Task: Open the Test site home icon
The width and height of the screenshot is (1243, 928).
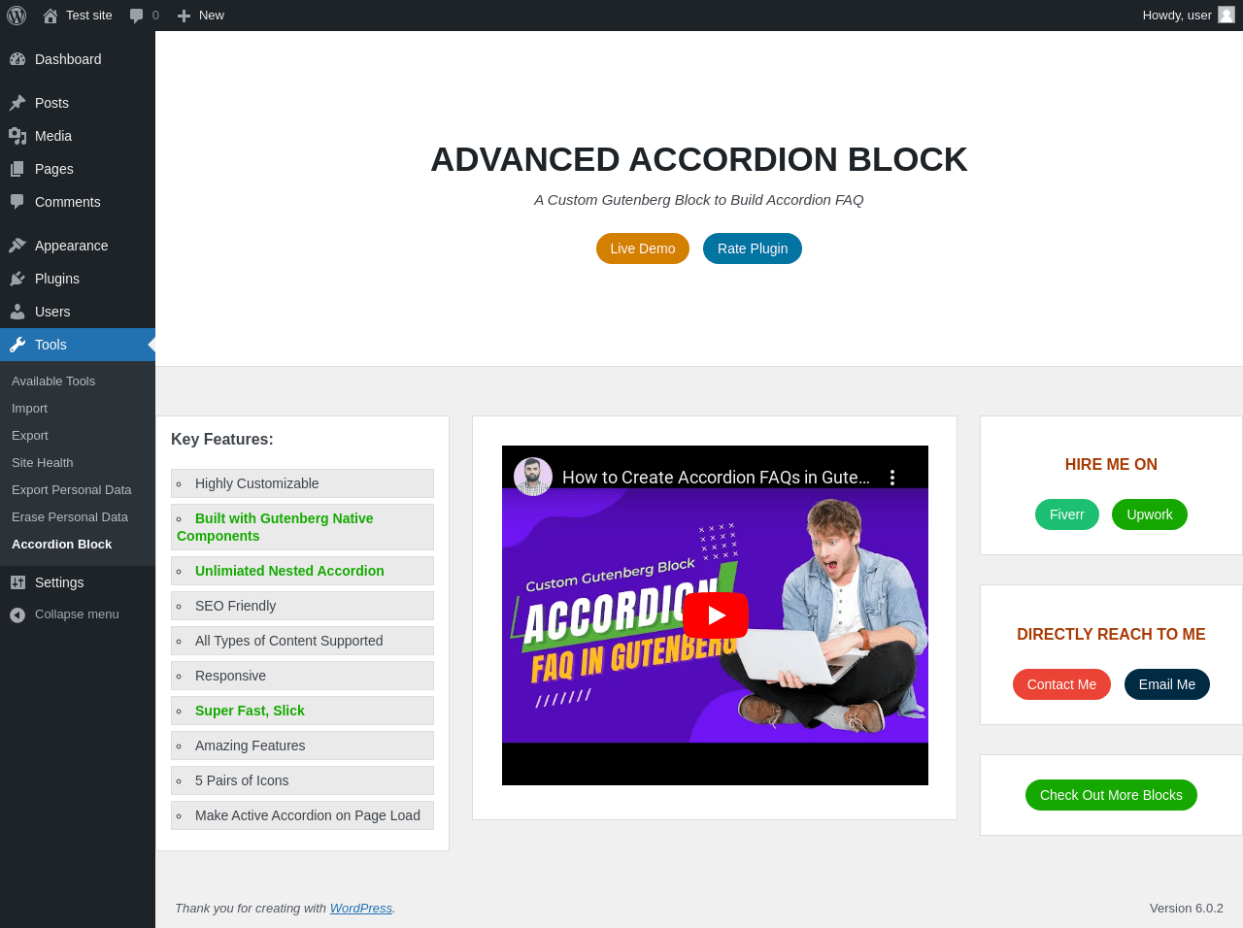Action: point(50,16)
